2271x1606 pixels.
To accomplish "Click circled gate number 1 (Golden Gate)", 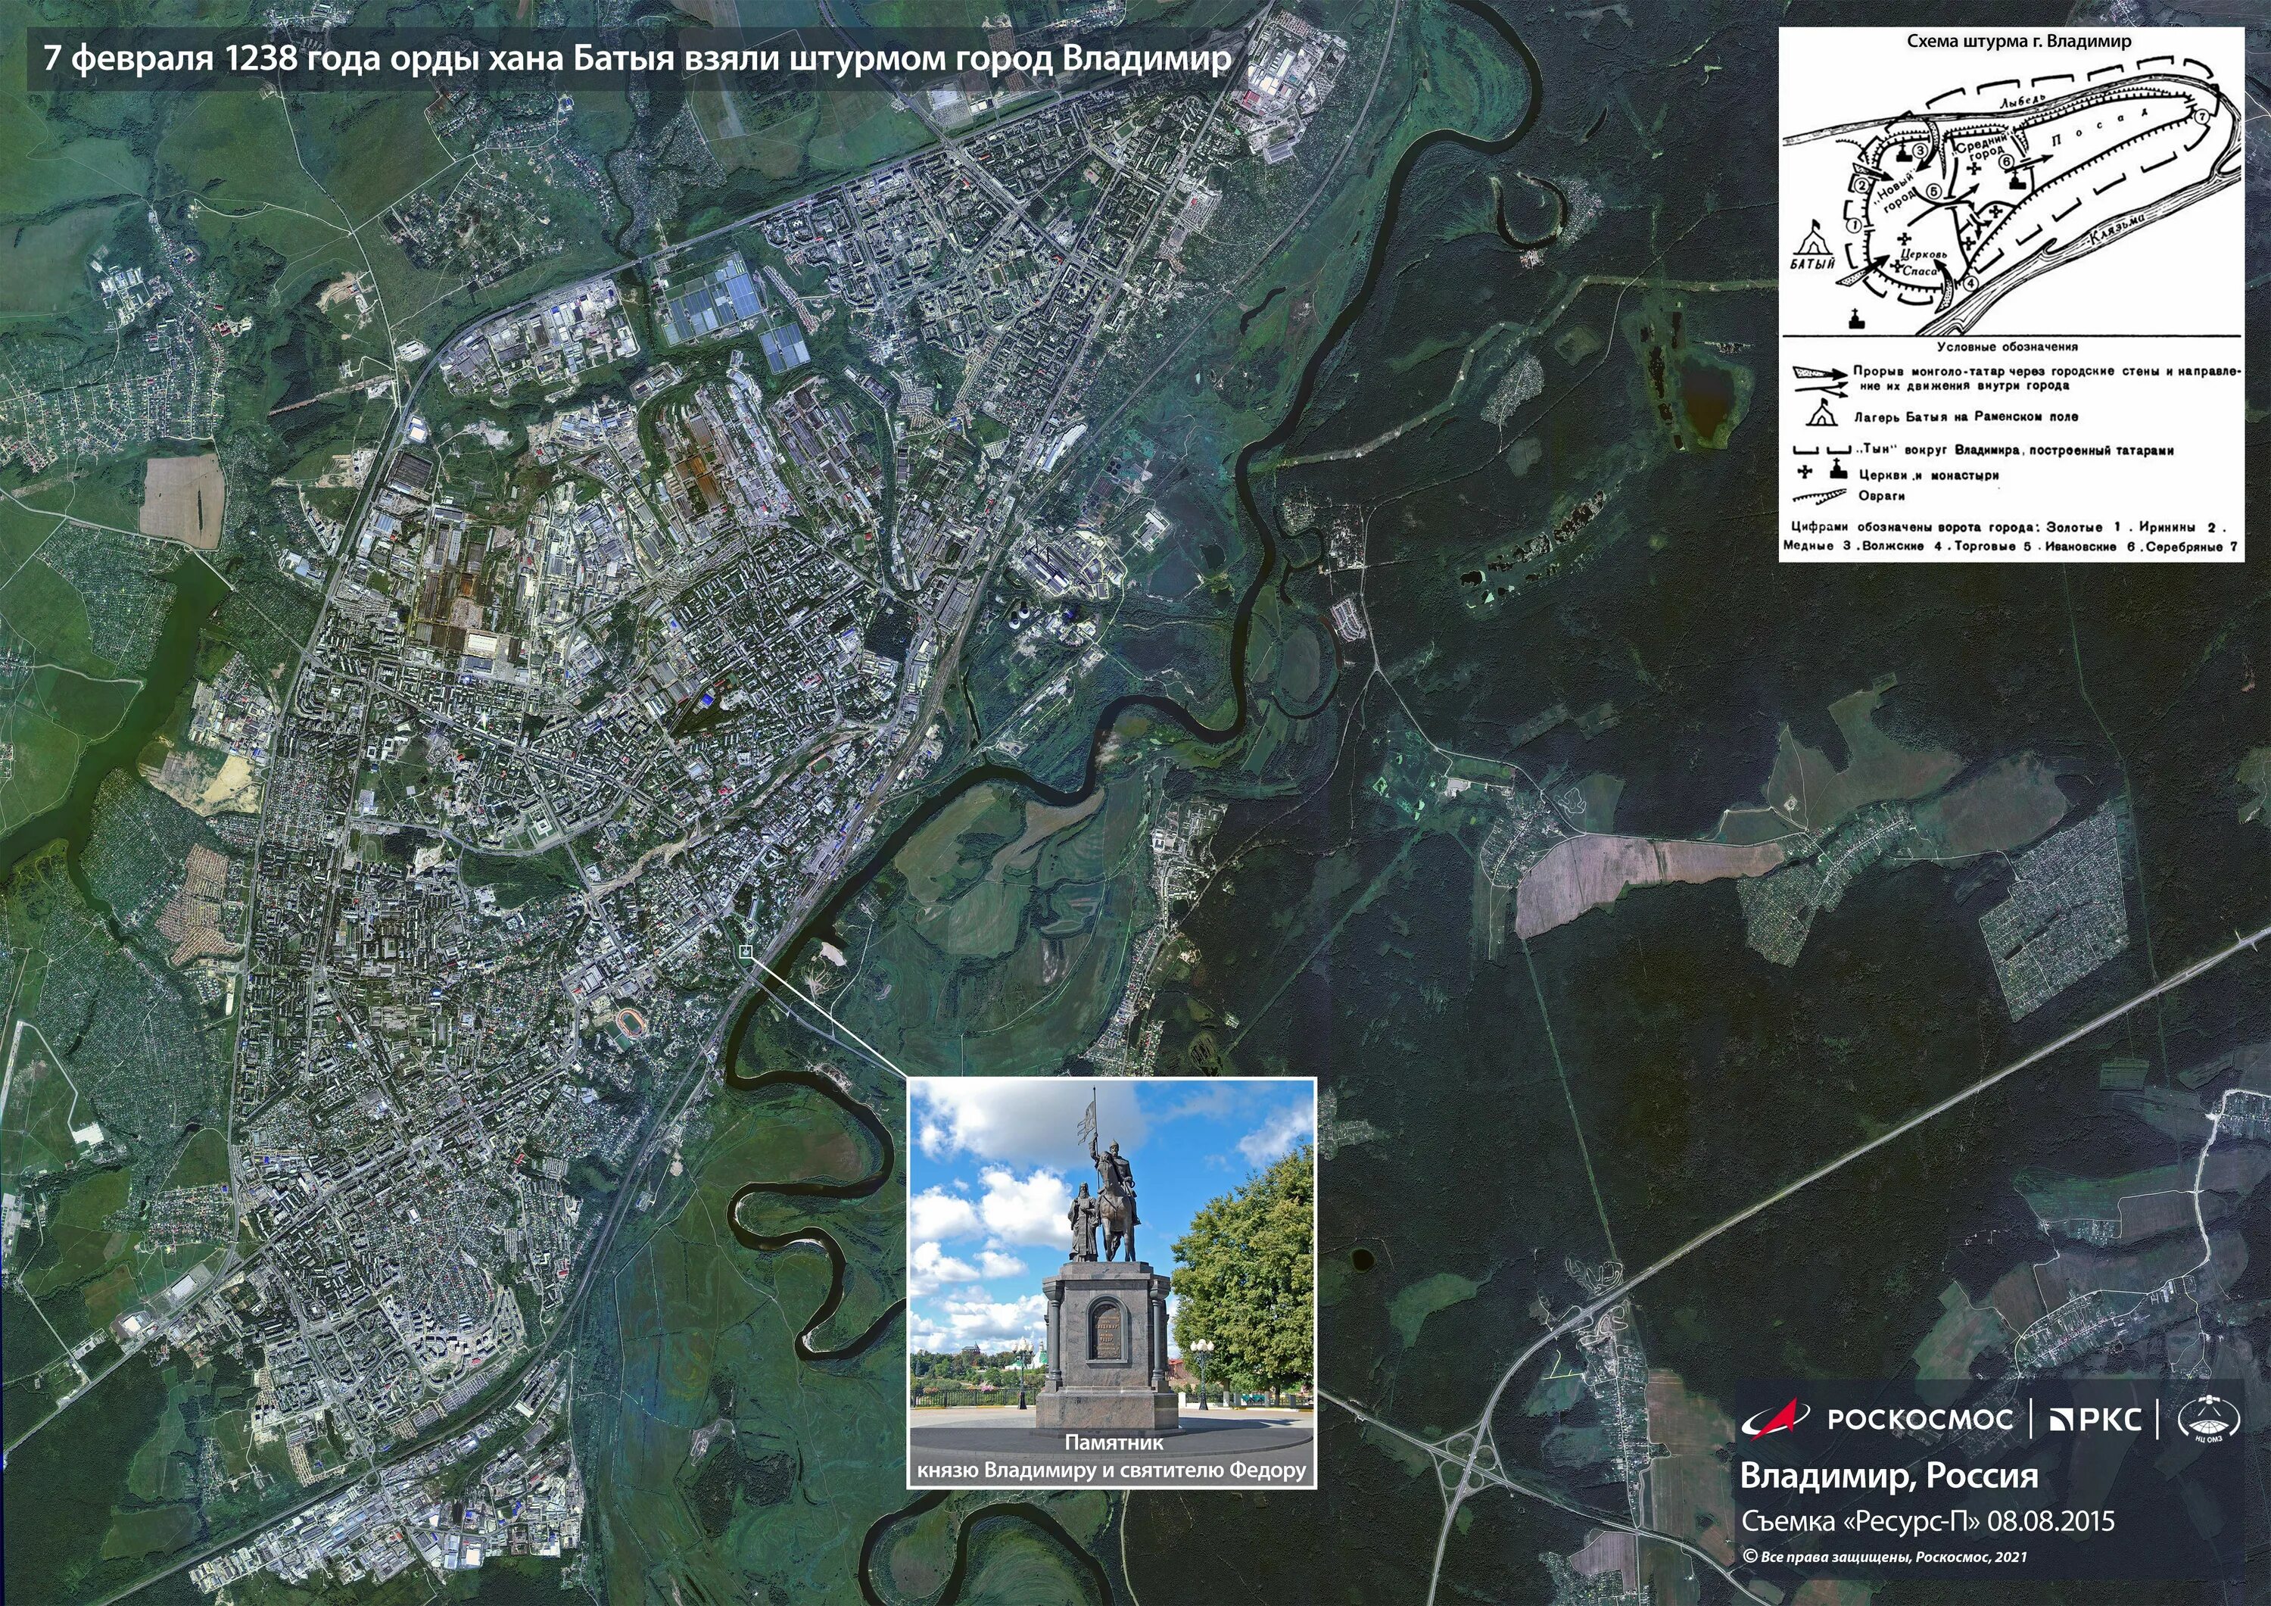I will 1855,226.
